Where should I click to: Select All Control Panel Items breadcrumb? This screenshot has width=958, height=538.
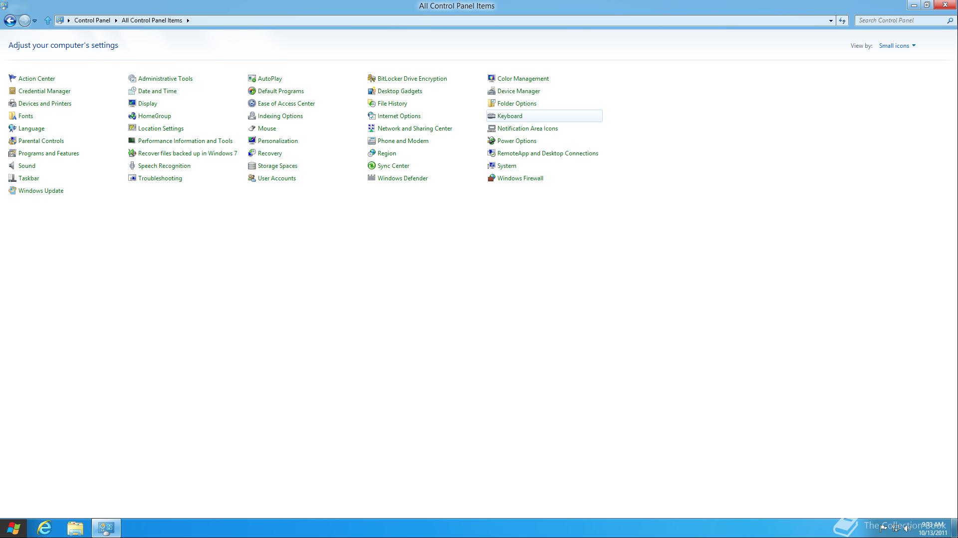(152, 20)
